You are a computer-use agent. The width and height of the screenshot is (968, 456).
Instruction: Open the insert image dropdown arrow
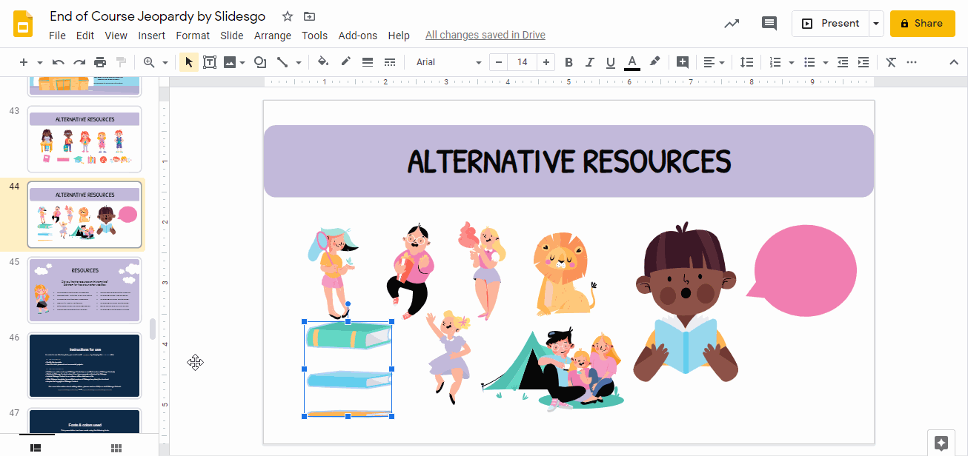pyautogui.click(x=242, y=63)
